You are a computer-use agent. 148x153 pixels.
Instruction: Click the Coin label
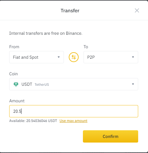14,74
